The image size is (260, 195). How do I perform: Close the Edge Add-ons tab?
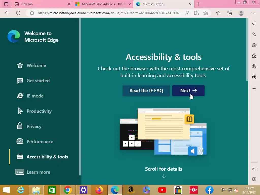[x=130, y=4]
